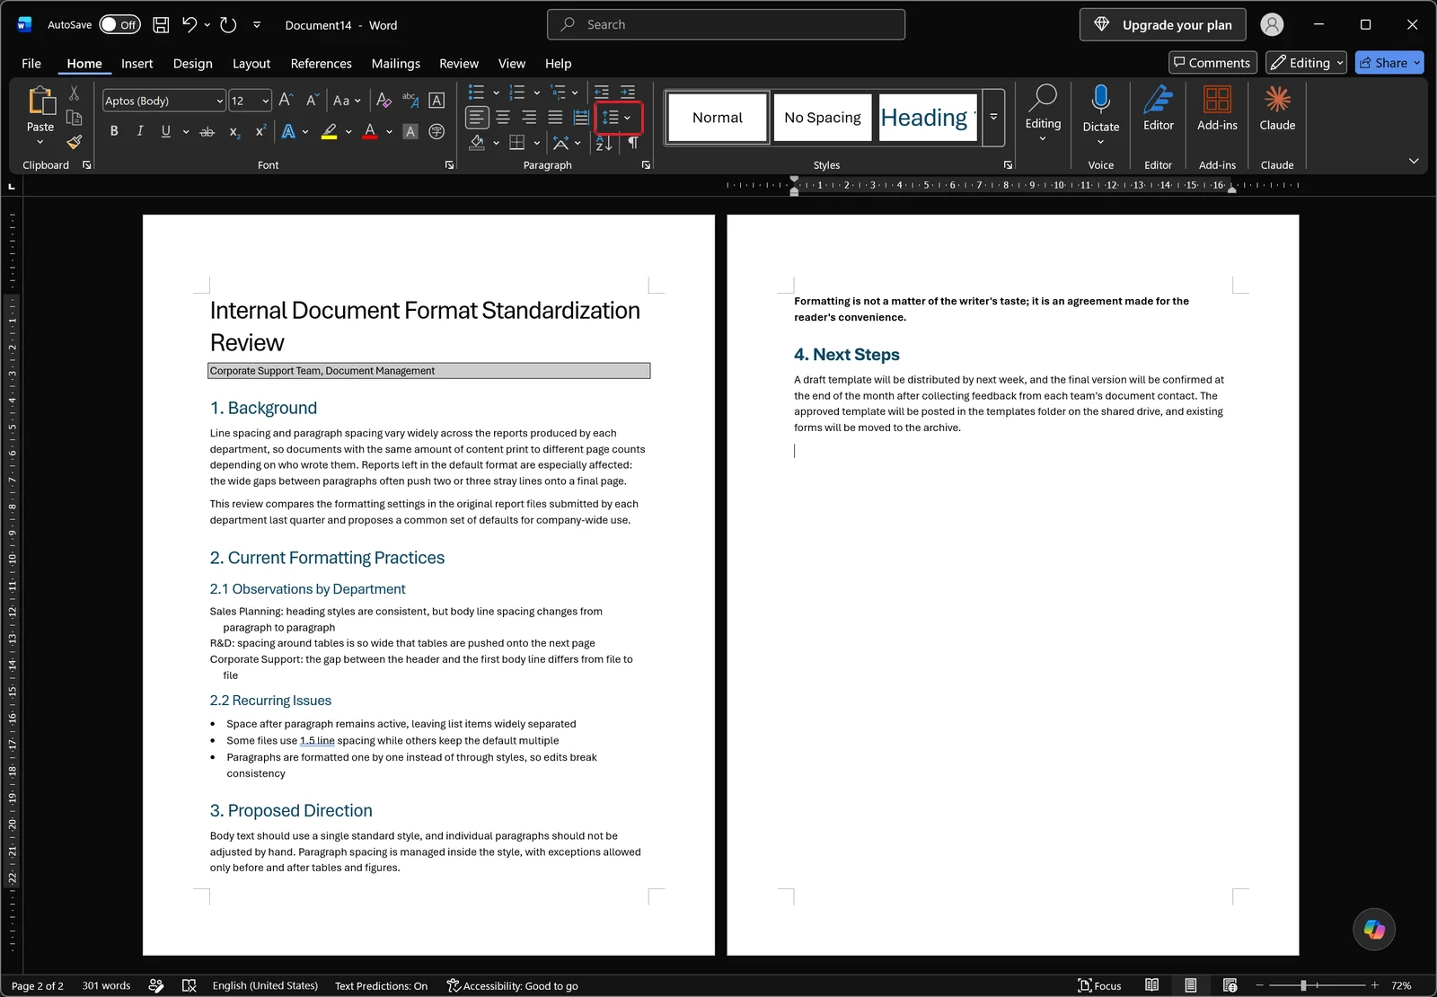The image size is (1437, 997).
Task: Switch to the Insert tab
Action: coord(137,64)
